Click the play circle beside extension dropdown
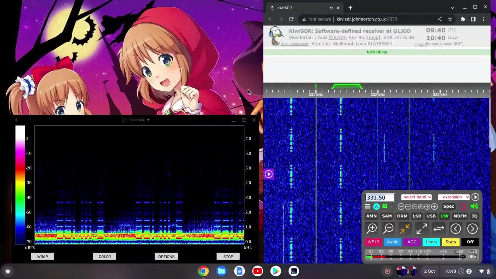The image size is (496, 279). click(475, 197)
